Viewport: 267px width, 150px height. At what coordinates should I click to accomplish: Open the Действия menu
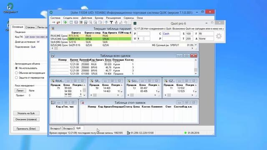coord(86,18)
